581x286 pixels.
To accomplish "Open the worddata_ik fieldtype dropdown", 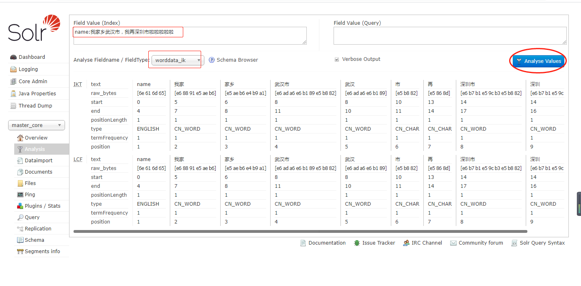I will click(x=178, y=60).
